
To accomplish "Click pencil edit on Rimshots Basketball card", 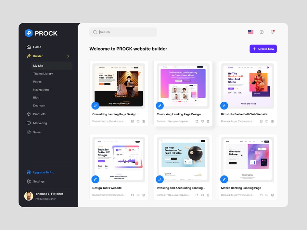I will pos(224,105).
